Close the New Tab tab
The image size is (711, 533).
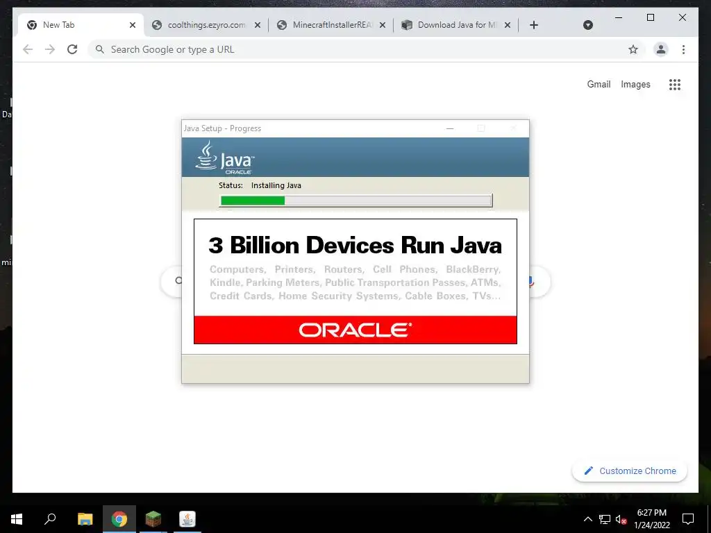click(x=133, y=25)
